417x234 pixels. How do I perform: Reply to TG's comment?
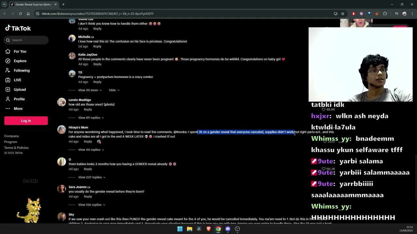tap(97, 82)
